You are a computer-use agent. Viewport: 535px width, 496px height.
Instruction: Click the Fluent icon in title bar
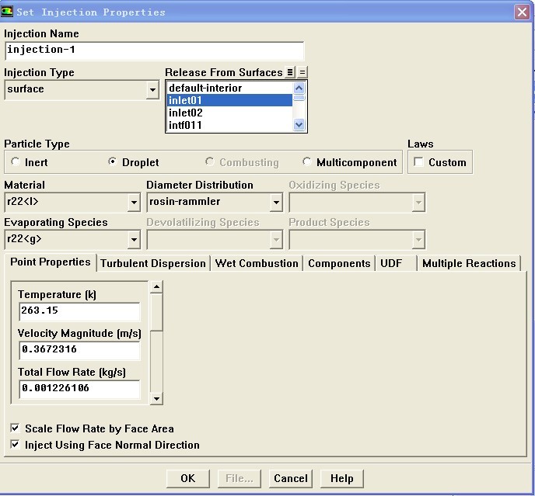[x=9, y=12]
